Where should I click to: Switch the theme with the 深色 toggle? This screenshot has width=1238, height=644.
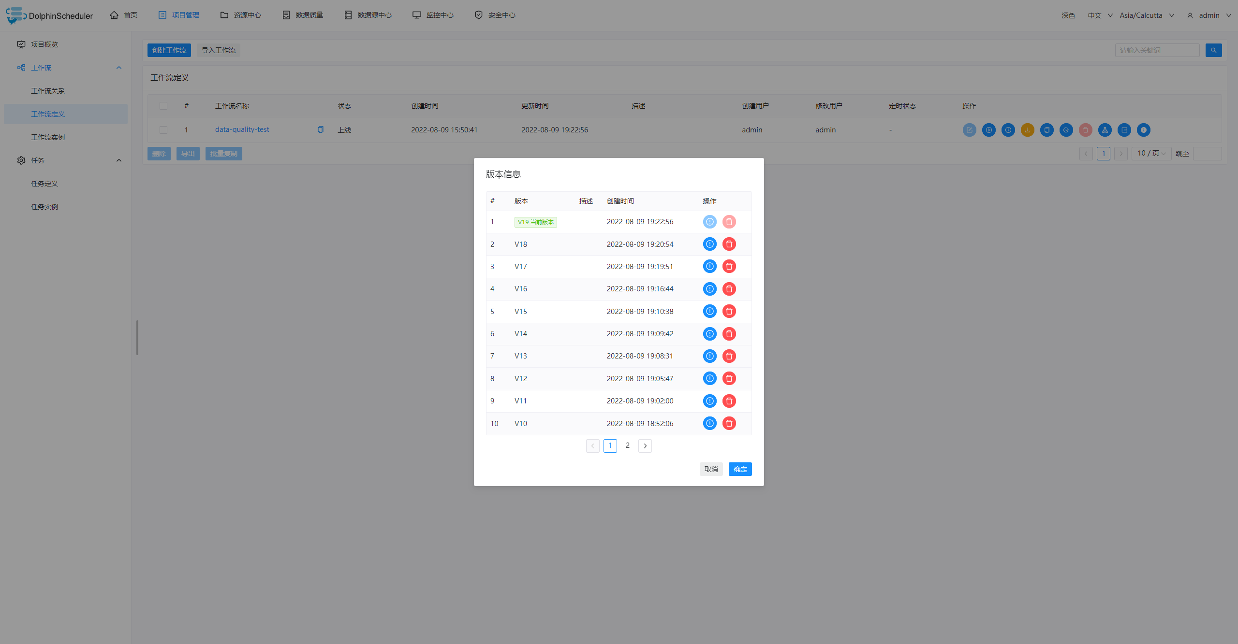click(x=1068, y=15)
